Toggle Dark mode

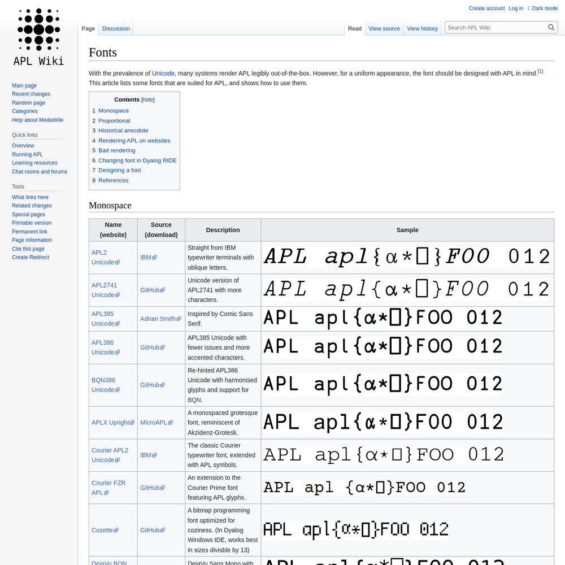(x=542, y=8)
